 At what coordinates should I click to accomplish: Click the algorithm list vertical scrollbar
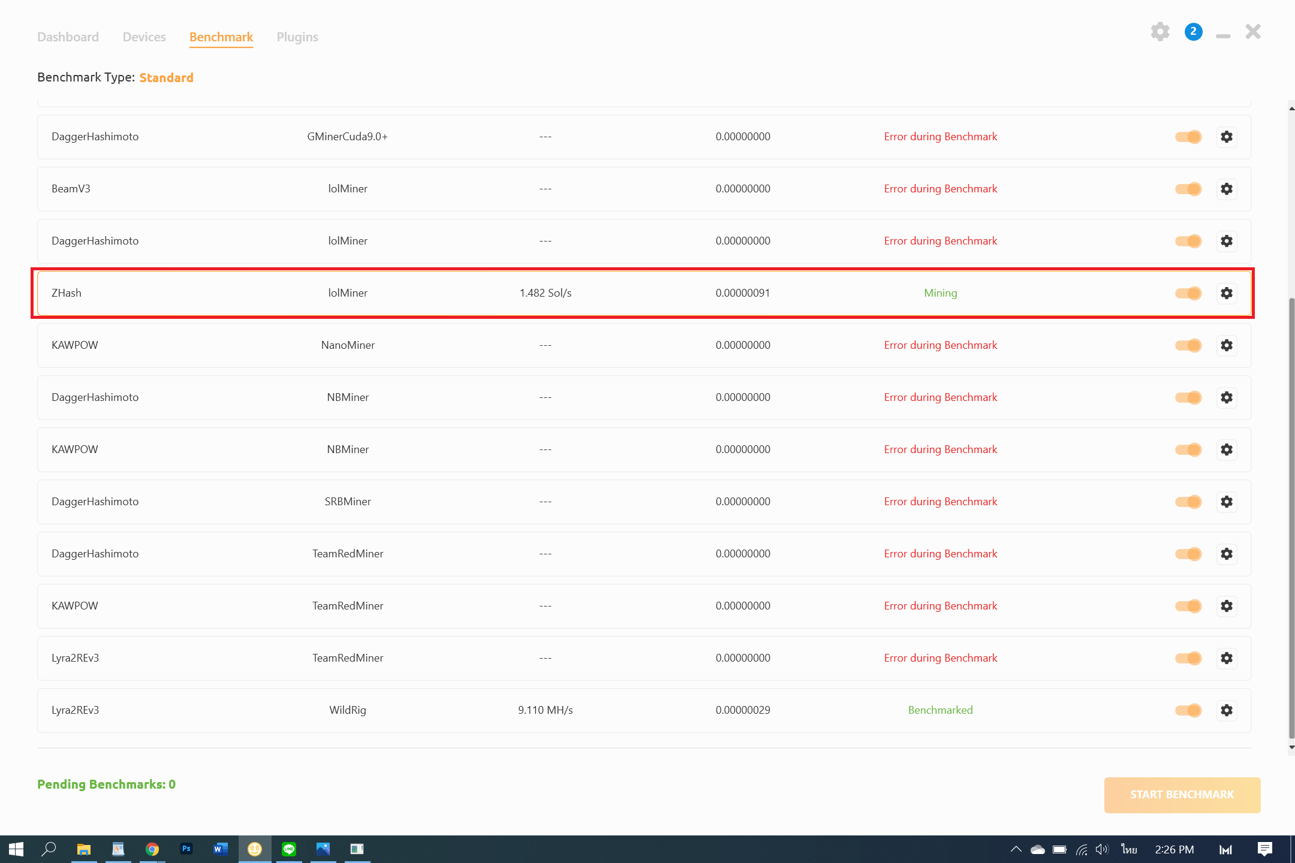pyautogui.click(x=1291, y=518)
